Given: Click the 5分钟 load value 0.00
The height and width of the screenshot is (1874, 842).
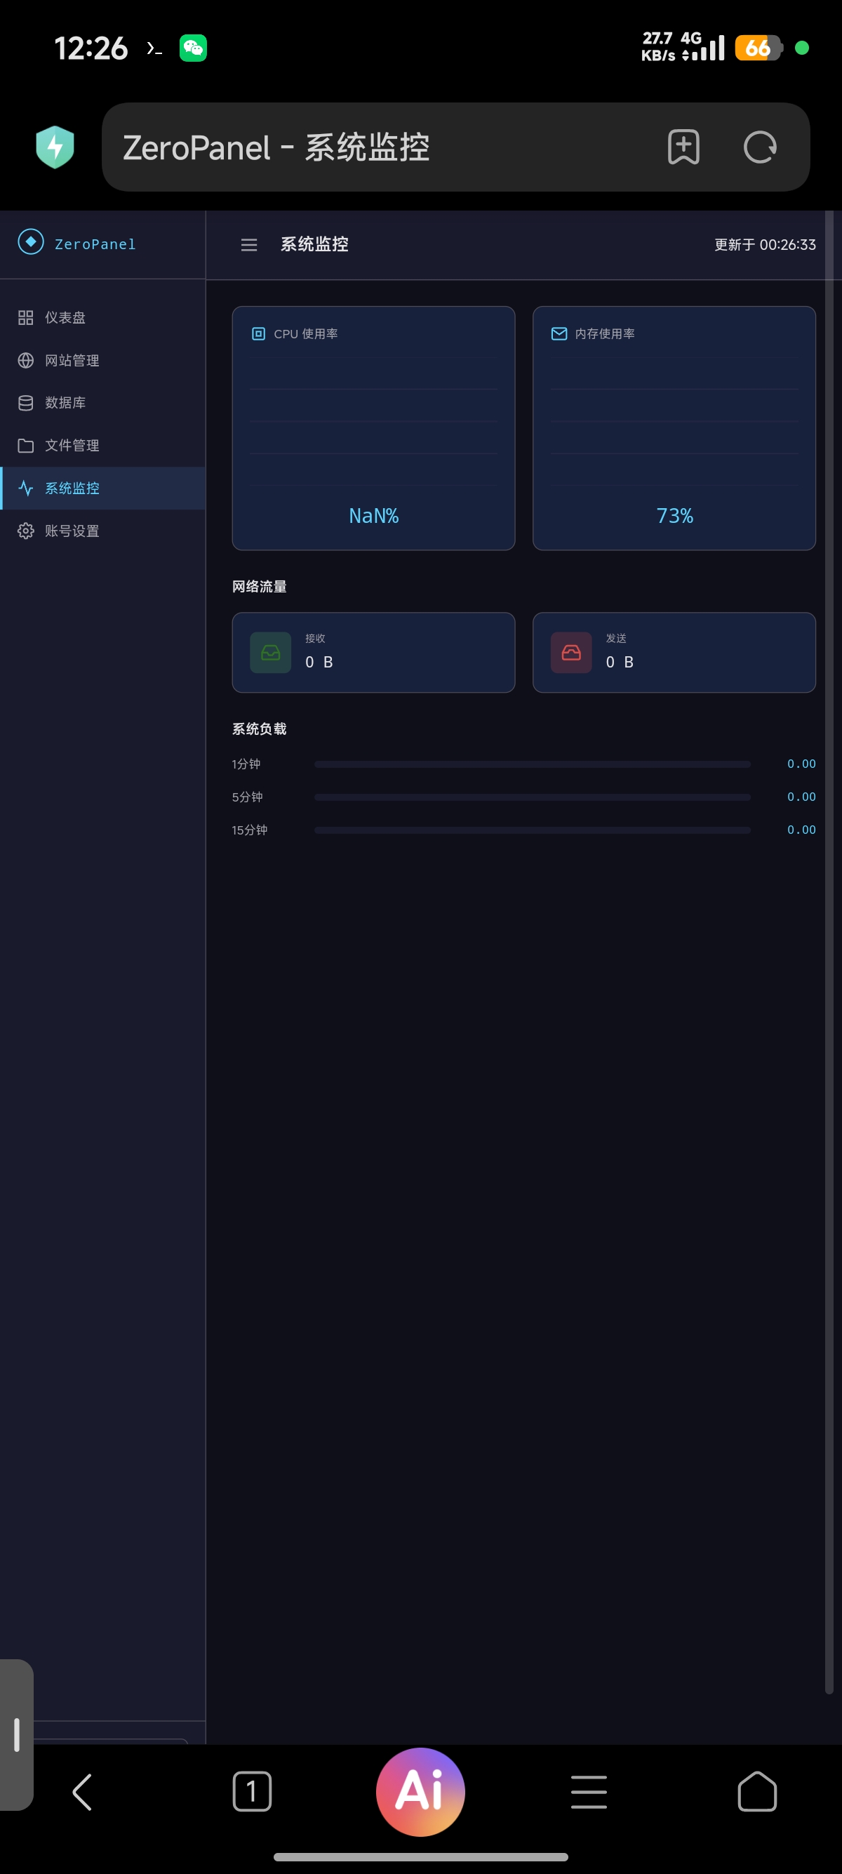Looking at the screenshot, I should 801,797.
